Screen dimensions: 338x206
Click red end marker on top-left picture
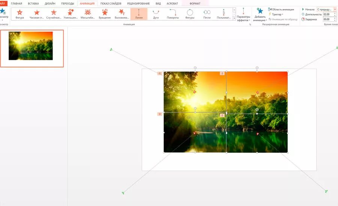point(195,92)
